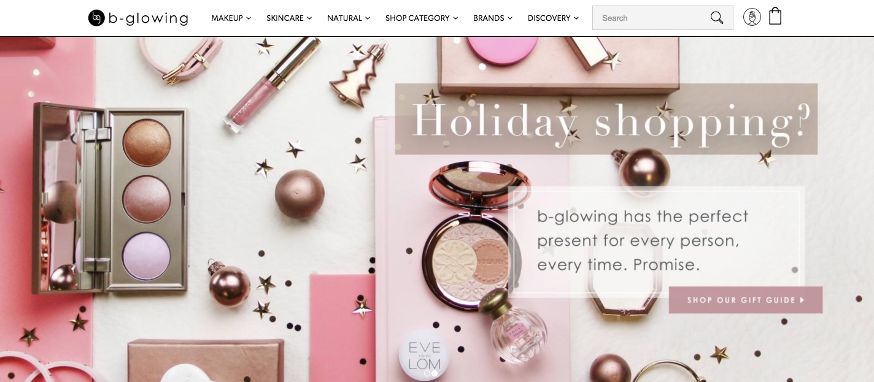
Task: Click the eyeshadow trio palette image
Action: tap(145, 194)
